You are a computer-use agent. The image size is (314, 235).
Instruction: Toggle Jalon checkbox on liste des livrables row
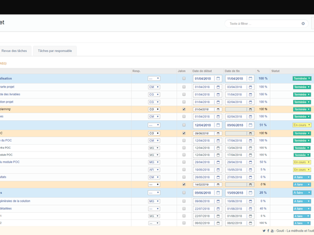pos(184,95)
